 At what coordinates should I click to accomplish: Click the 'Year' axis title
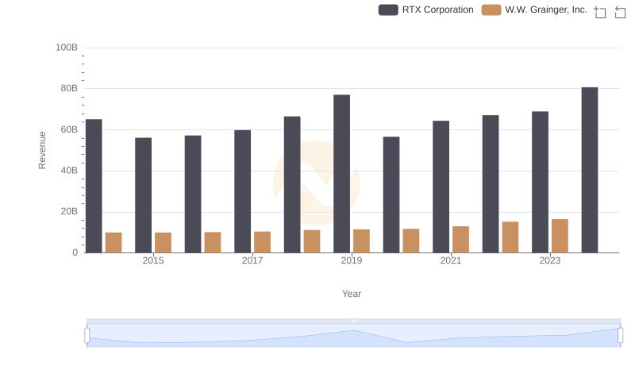pos(352,294)
